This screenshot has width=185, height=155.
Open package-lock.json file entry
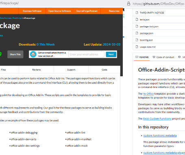pyautogui.click(x=149, y=27)
